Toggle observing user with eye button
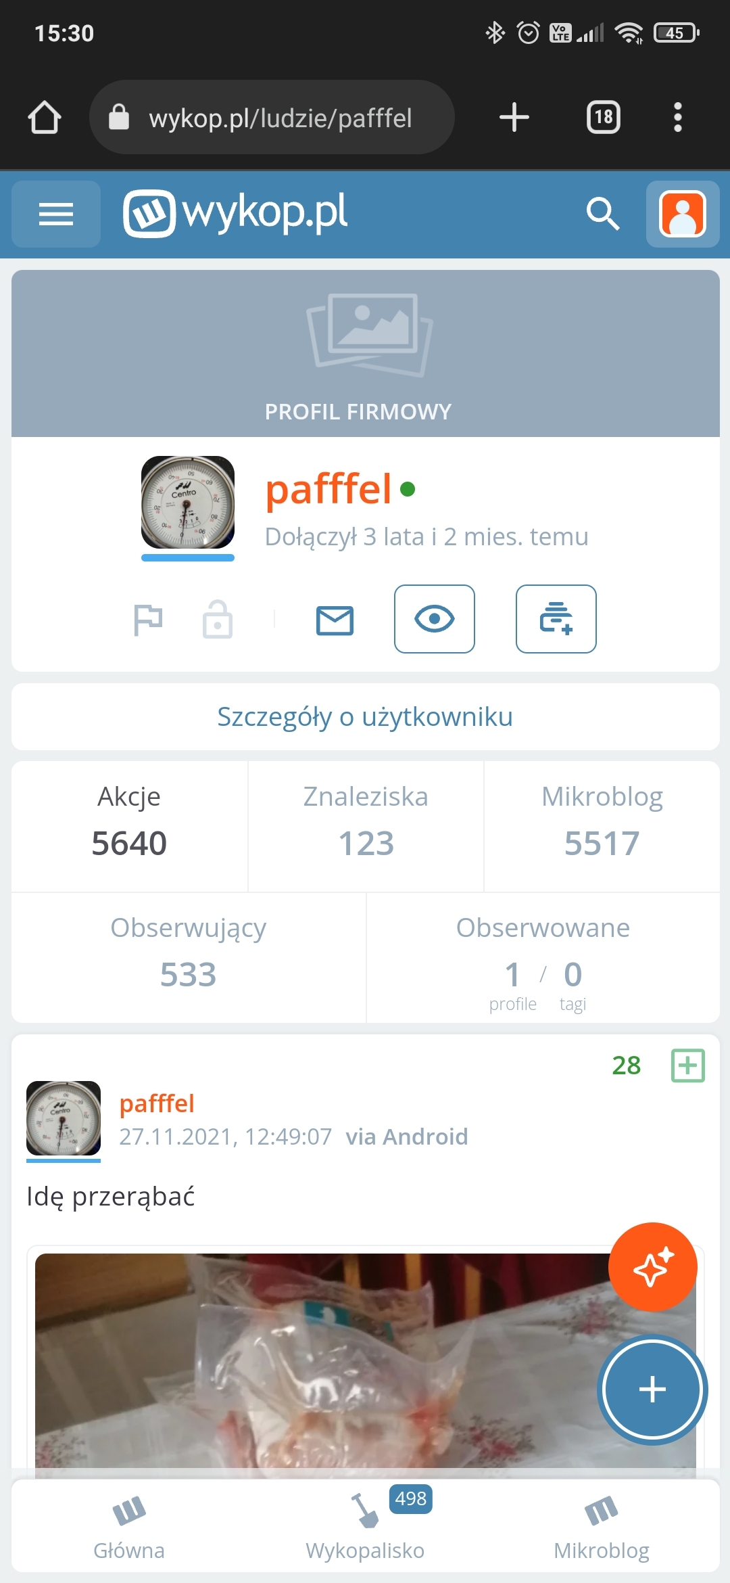 pos(434,619)
